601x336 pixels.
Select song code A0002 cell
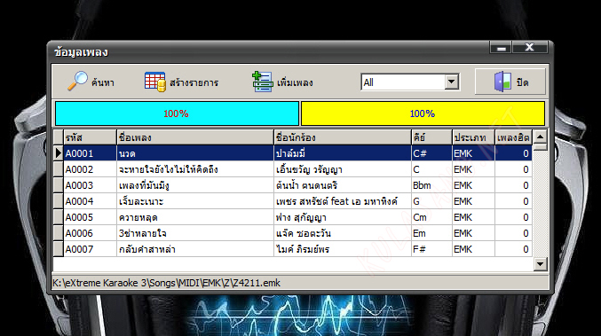90,169
